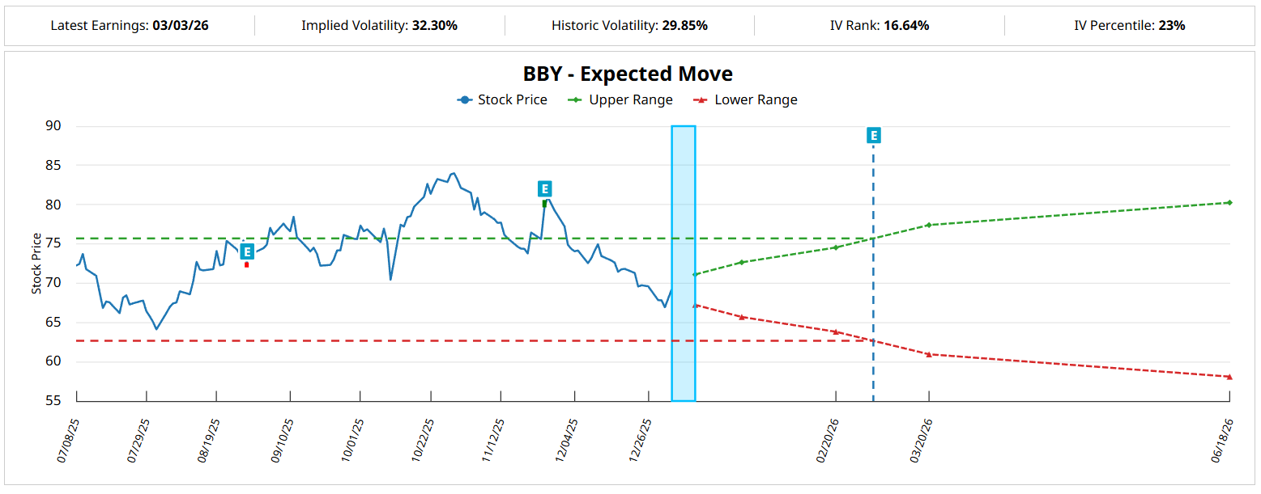Click the Upper Range point at 02/20/26
Image resolution: width=1261 pixels, height=494 pixels.
click(x=835, y=247)
